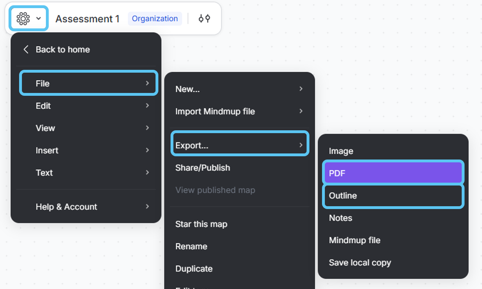Export the map as PDF
Image resolution: width=482 pixels, height=289 pixels.
point(393,173)
